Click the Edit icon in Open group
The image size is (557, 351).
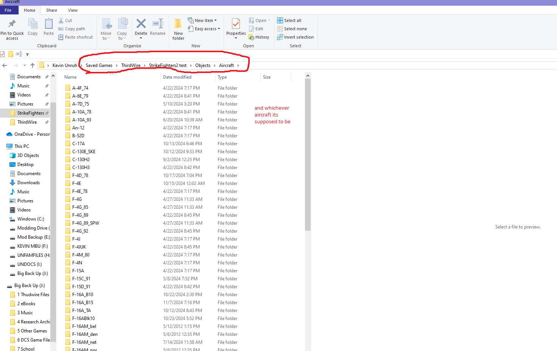tap(252, 29)
